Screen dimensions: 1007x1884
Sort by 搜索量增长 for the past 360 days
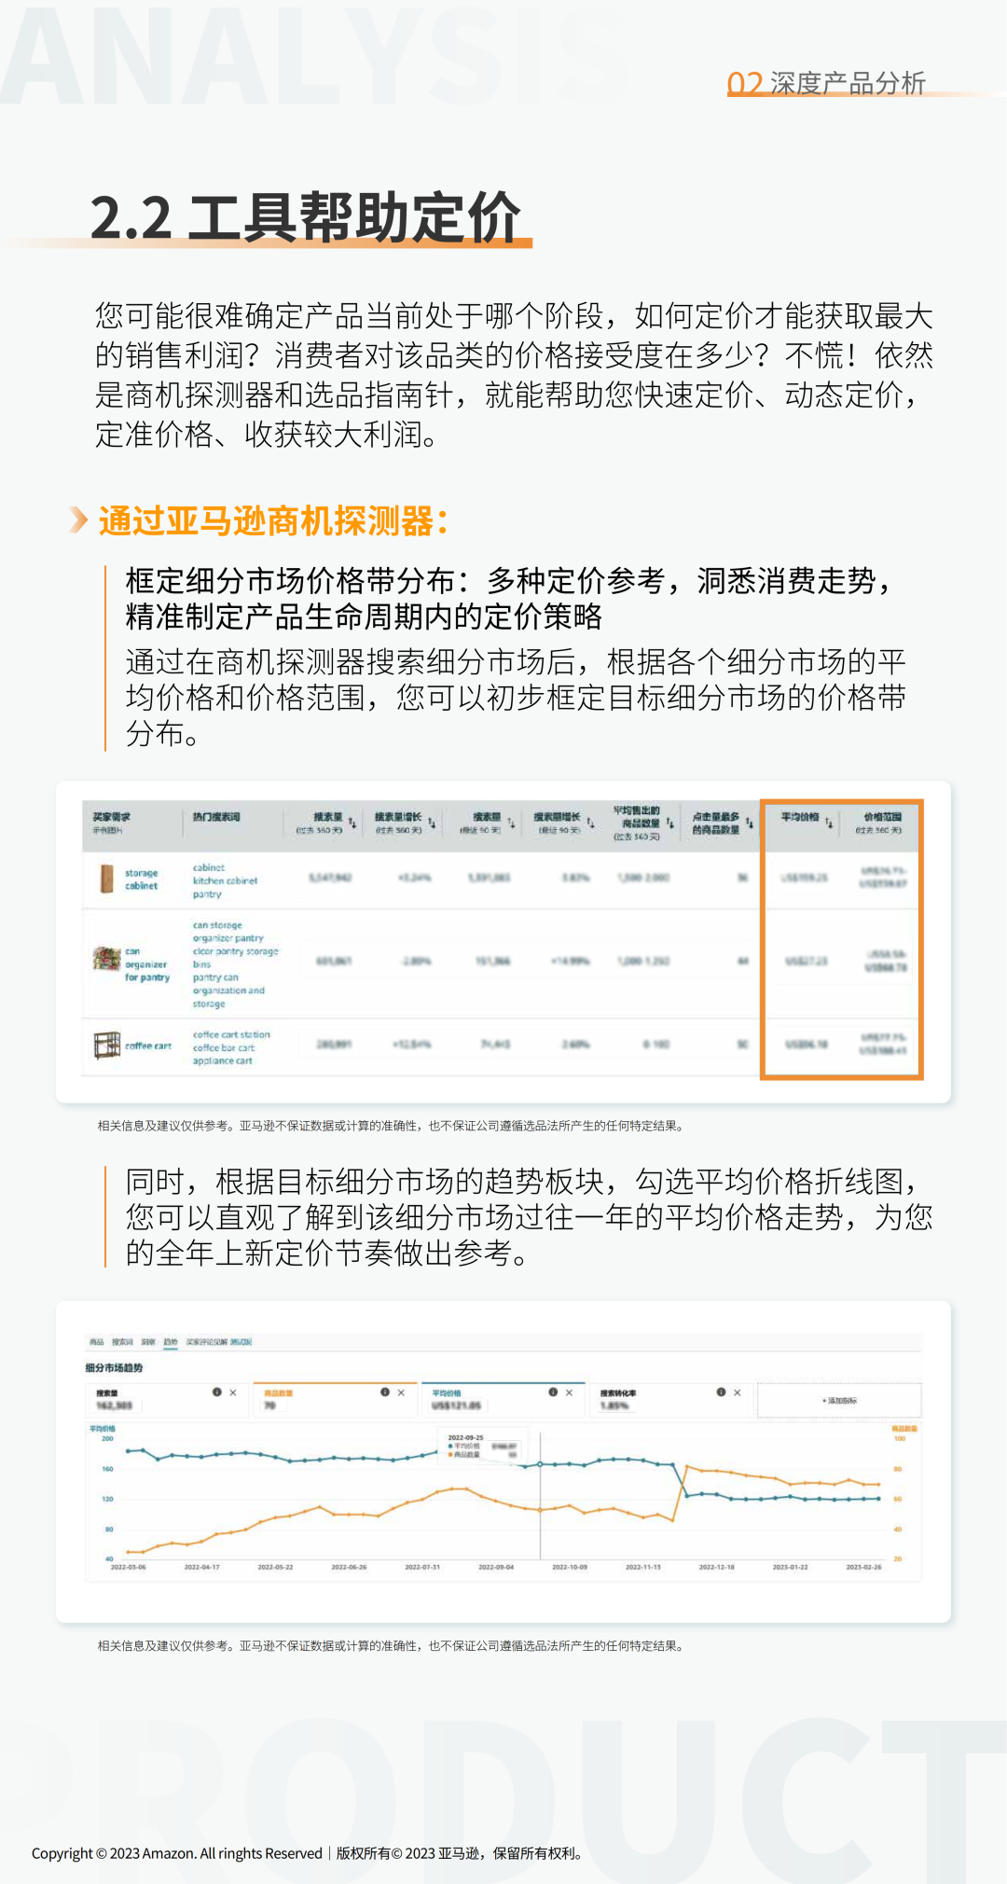(432, 823)
